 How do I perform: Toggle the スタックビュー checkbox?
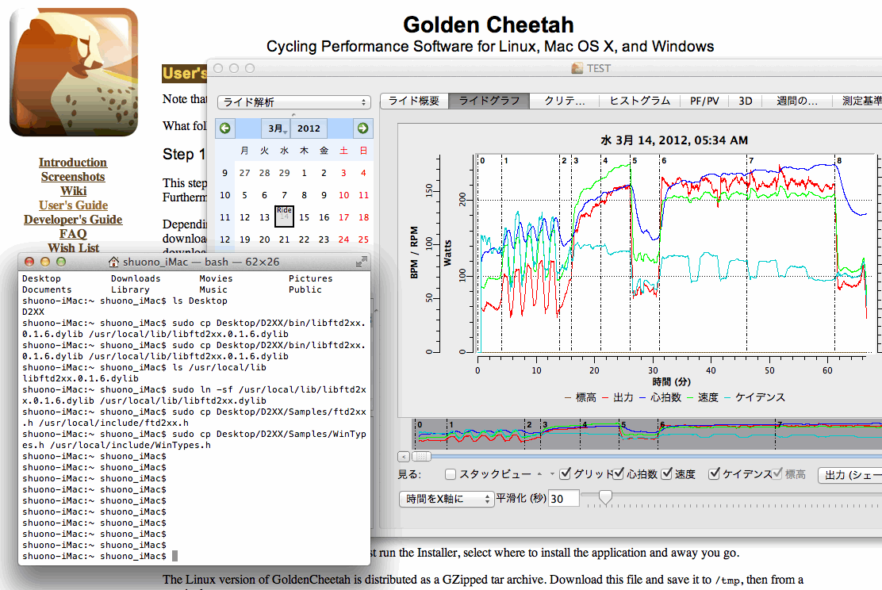(x=450, y=474)
